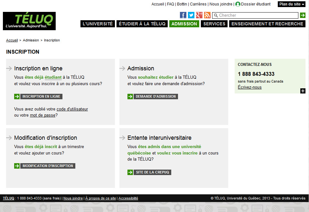This screenshot has width=309, height=212.
Task: Click the phone number 1 888 843-4333
Action: (256, 74)
